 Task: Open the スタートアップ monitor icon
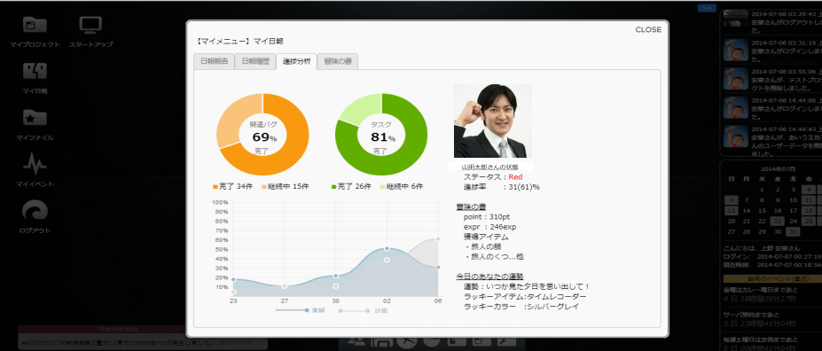(x=90, y=25)
